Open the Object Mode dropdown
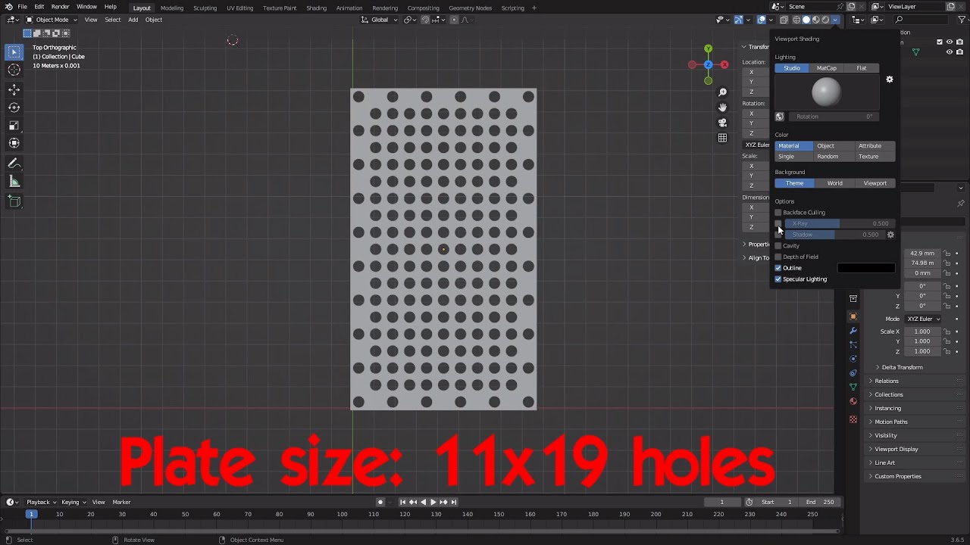The width and height of the screenshot is (970, 545). coord(52,20)
